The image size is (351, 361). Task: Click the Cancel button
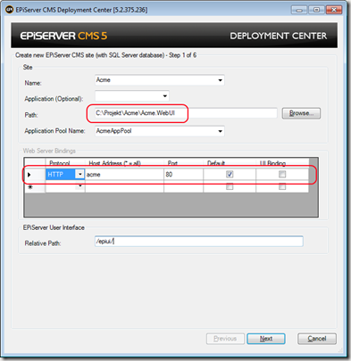pyautogui.click(x=317, y=339)
